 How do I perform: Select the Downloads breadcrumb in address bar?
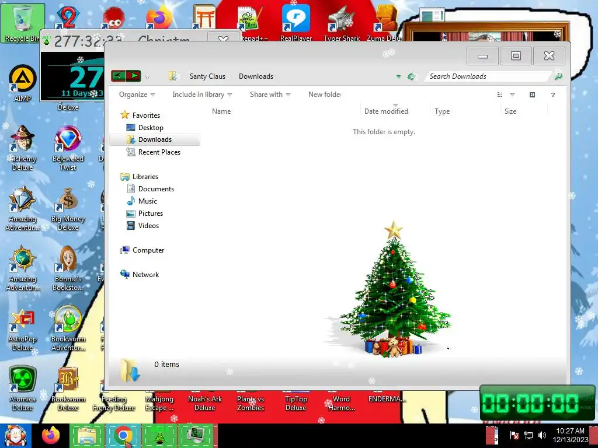click(x=256, y=76)
